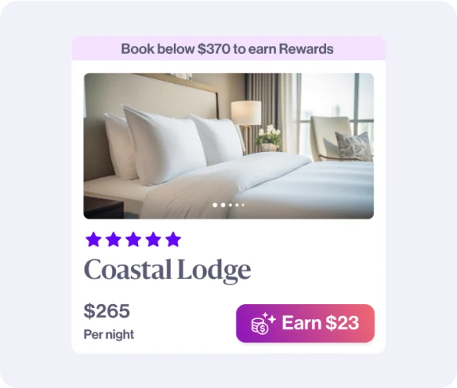Go to third photo via carousel dot
This screenshot has width=457, height=388.
click(231, 205)
